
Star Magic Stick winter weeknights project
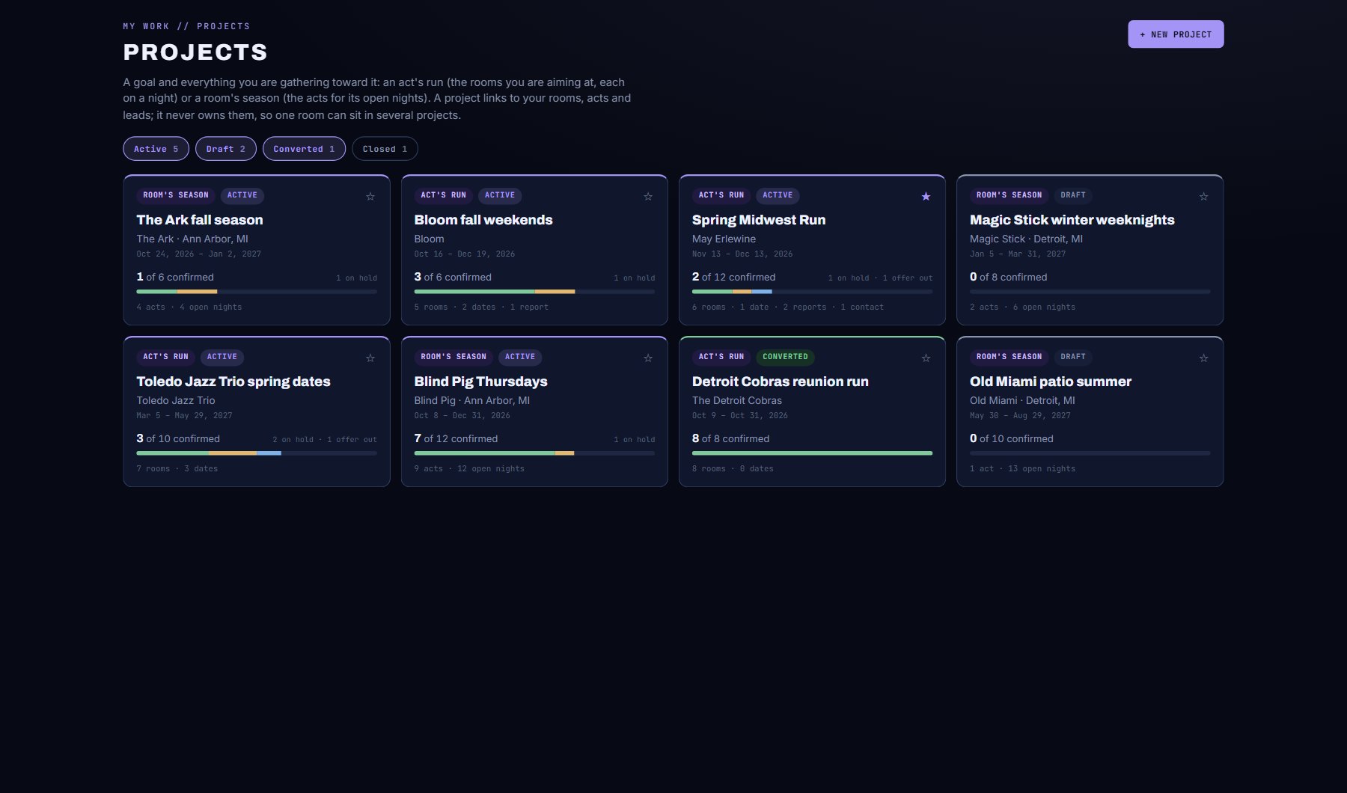pyautogui.click(x=1203, y=197)
